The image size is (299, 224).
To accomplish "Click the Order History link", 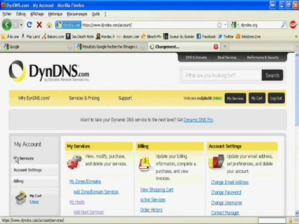I will [151, 210].
